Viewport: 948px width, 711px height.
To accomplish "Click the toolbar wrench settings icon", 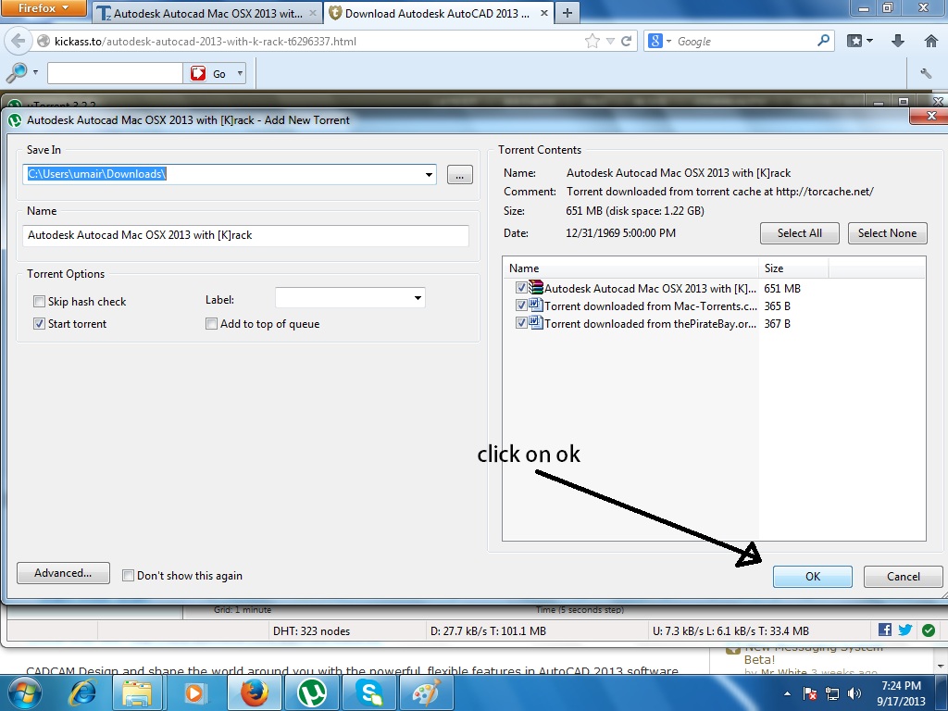I will pyautogui.click(x=926, y=73).
